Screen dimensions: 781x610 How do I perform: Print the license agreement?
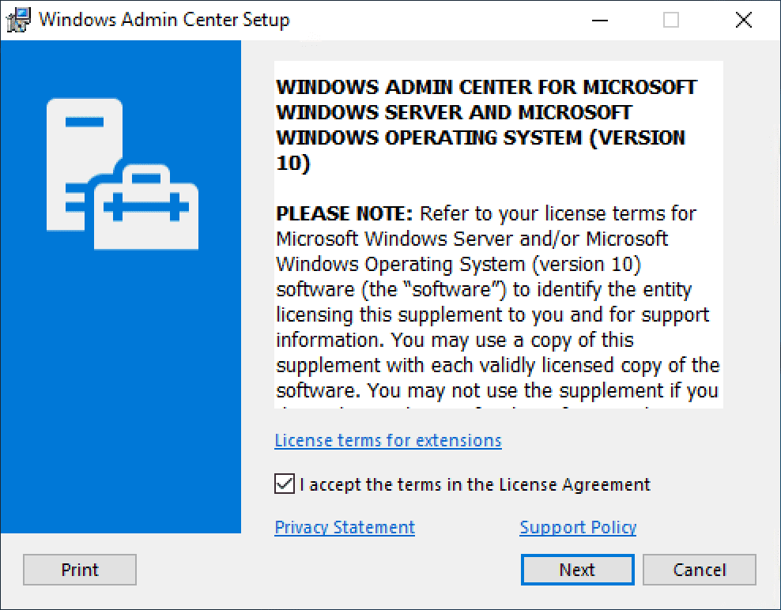click(80, 570)
